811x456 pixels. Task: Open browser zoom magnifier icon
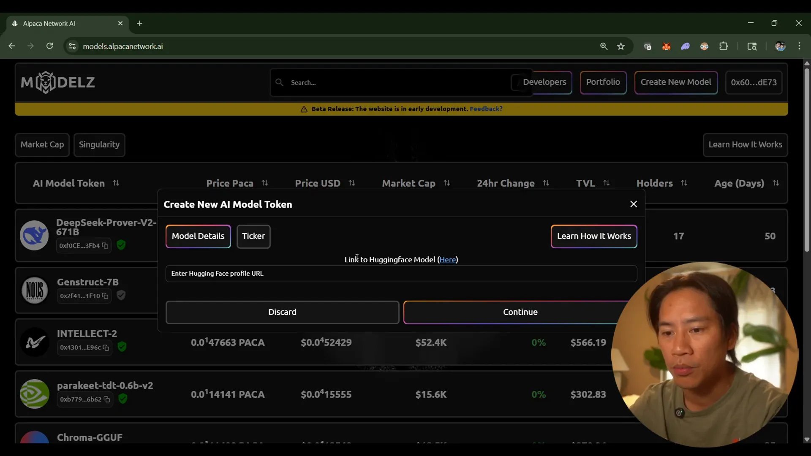[604, 46]
